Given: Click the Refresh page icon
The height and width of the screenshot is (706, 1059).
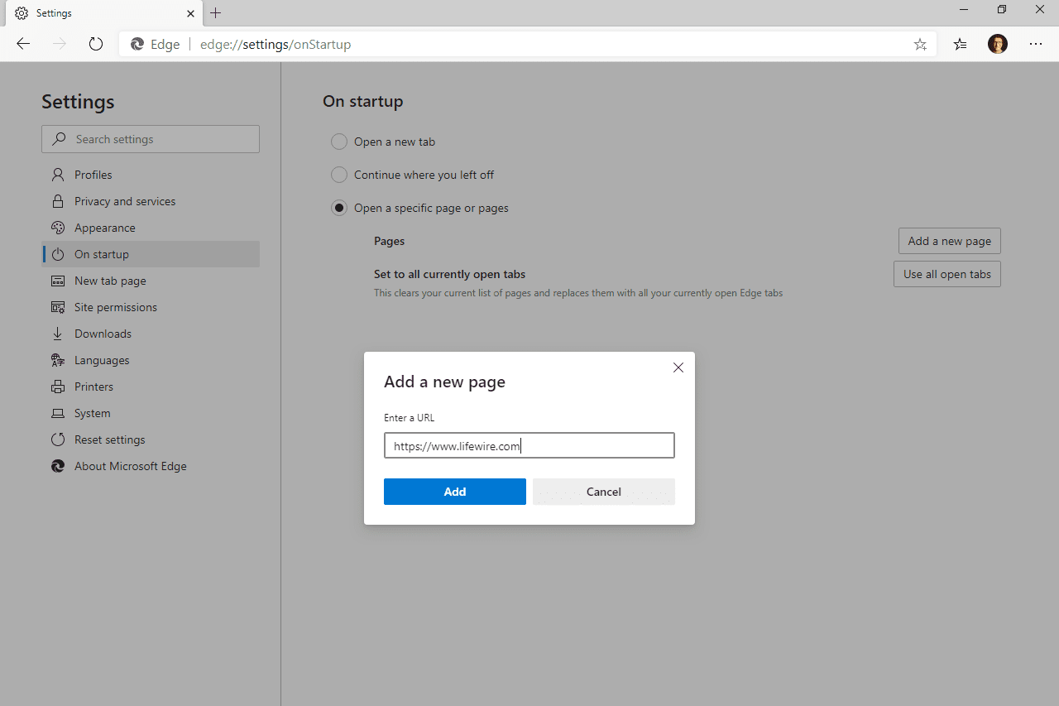Looking at the screenshot, I should coord(96,45).
